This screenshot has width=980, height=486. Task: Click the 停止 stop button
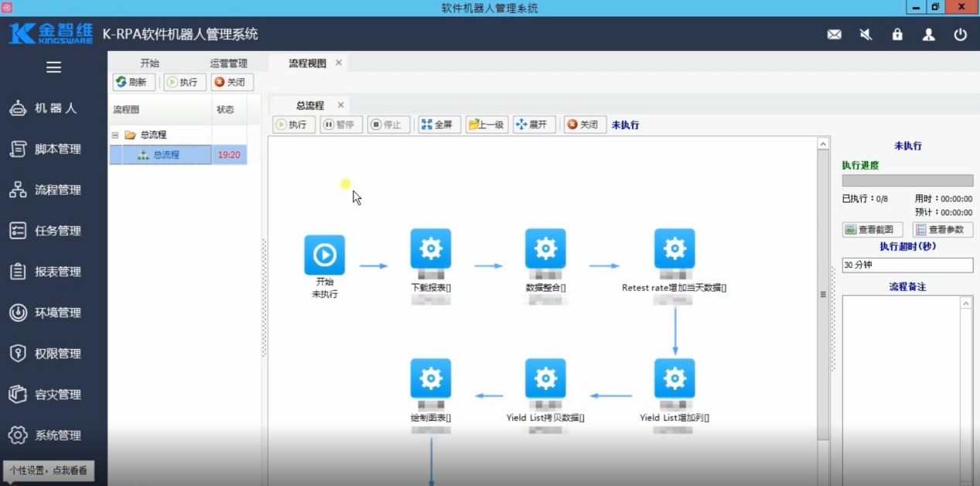pos(388,125)
